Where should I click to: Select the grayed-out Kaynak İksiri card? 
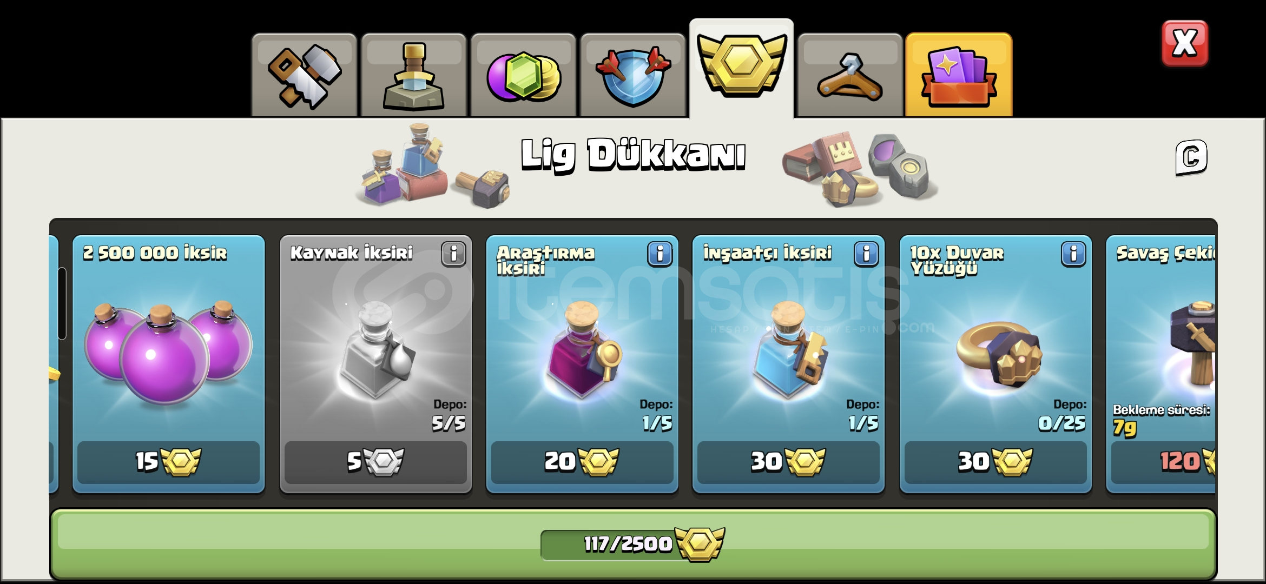coord(375,363)
